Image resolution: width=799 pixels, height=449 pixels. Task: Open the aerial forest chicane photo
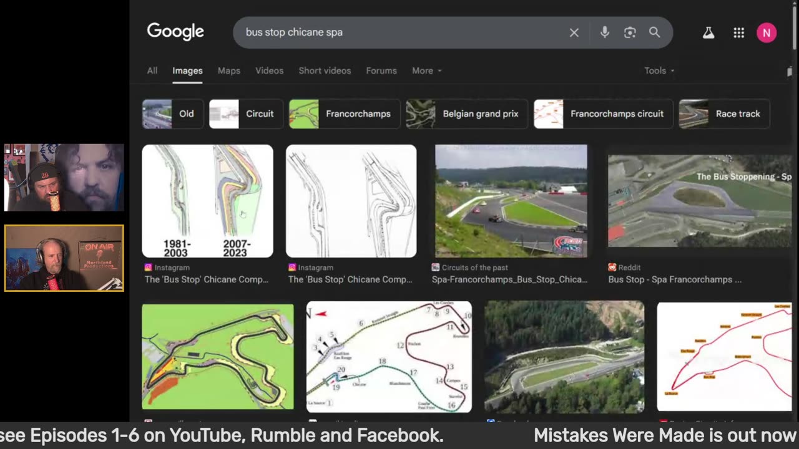click(564, 357)
